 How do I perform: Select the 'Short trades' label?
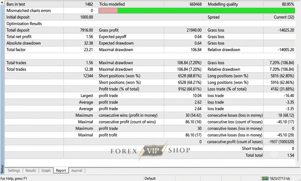(x=252, y=149)
